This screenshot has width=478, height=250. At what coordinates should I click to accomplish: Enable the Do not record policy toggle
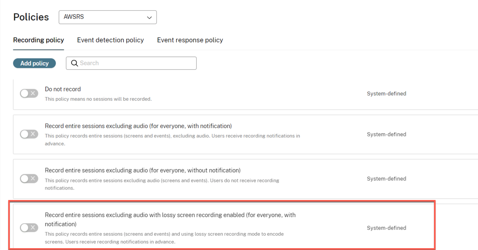click(x=29, y=93)
